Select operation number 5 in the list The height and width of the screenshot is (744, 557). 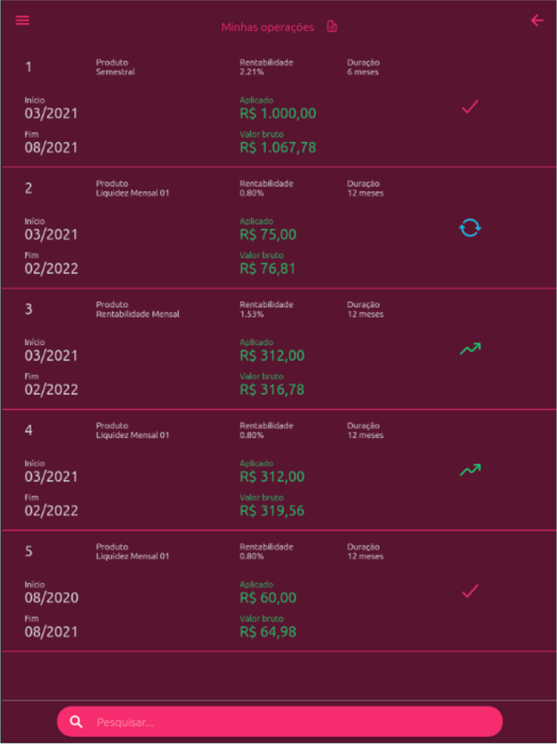(27, 551)
